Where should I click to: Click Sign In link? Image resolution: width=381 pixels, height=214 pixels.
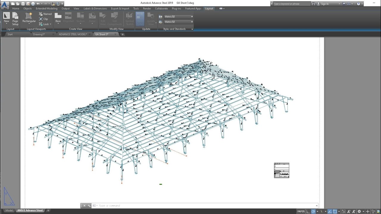pos(325,4)
